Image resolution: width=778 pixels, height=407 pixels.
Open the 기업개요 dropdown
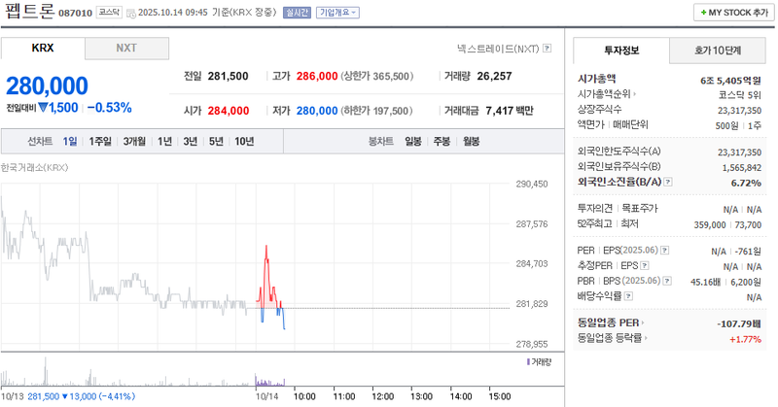click(x=337, y=13)
